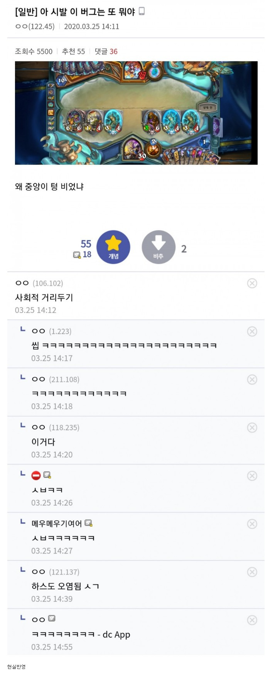Viewport: 268px width, 674px height.
Task: Delete the reply from ㅇㅇ (211.108)
Action: point(252,380)
